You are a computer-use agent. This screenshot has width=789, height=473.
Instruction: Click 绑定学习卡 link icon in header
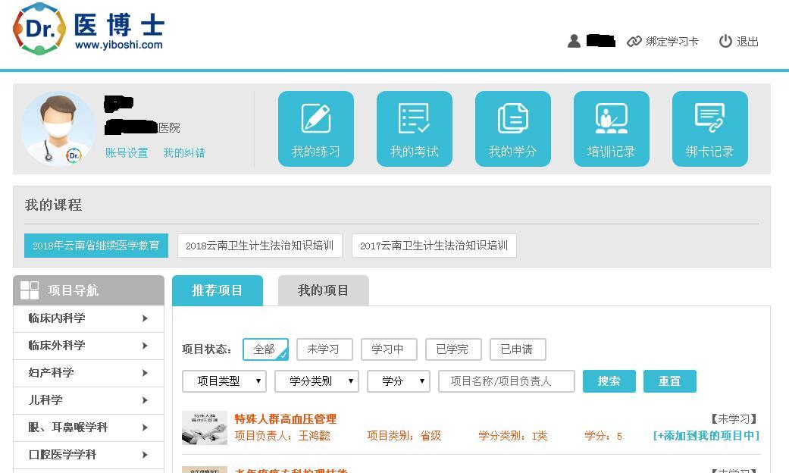point(634,42)
